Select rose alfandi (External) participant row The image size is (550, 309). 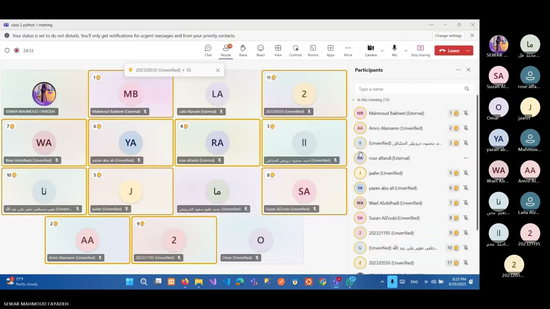click(x=413, y=158)
